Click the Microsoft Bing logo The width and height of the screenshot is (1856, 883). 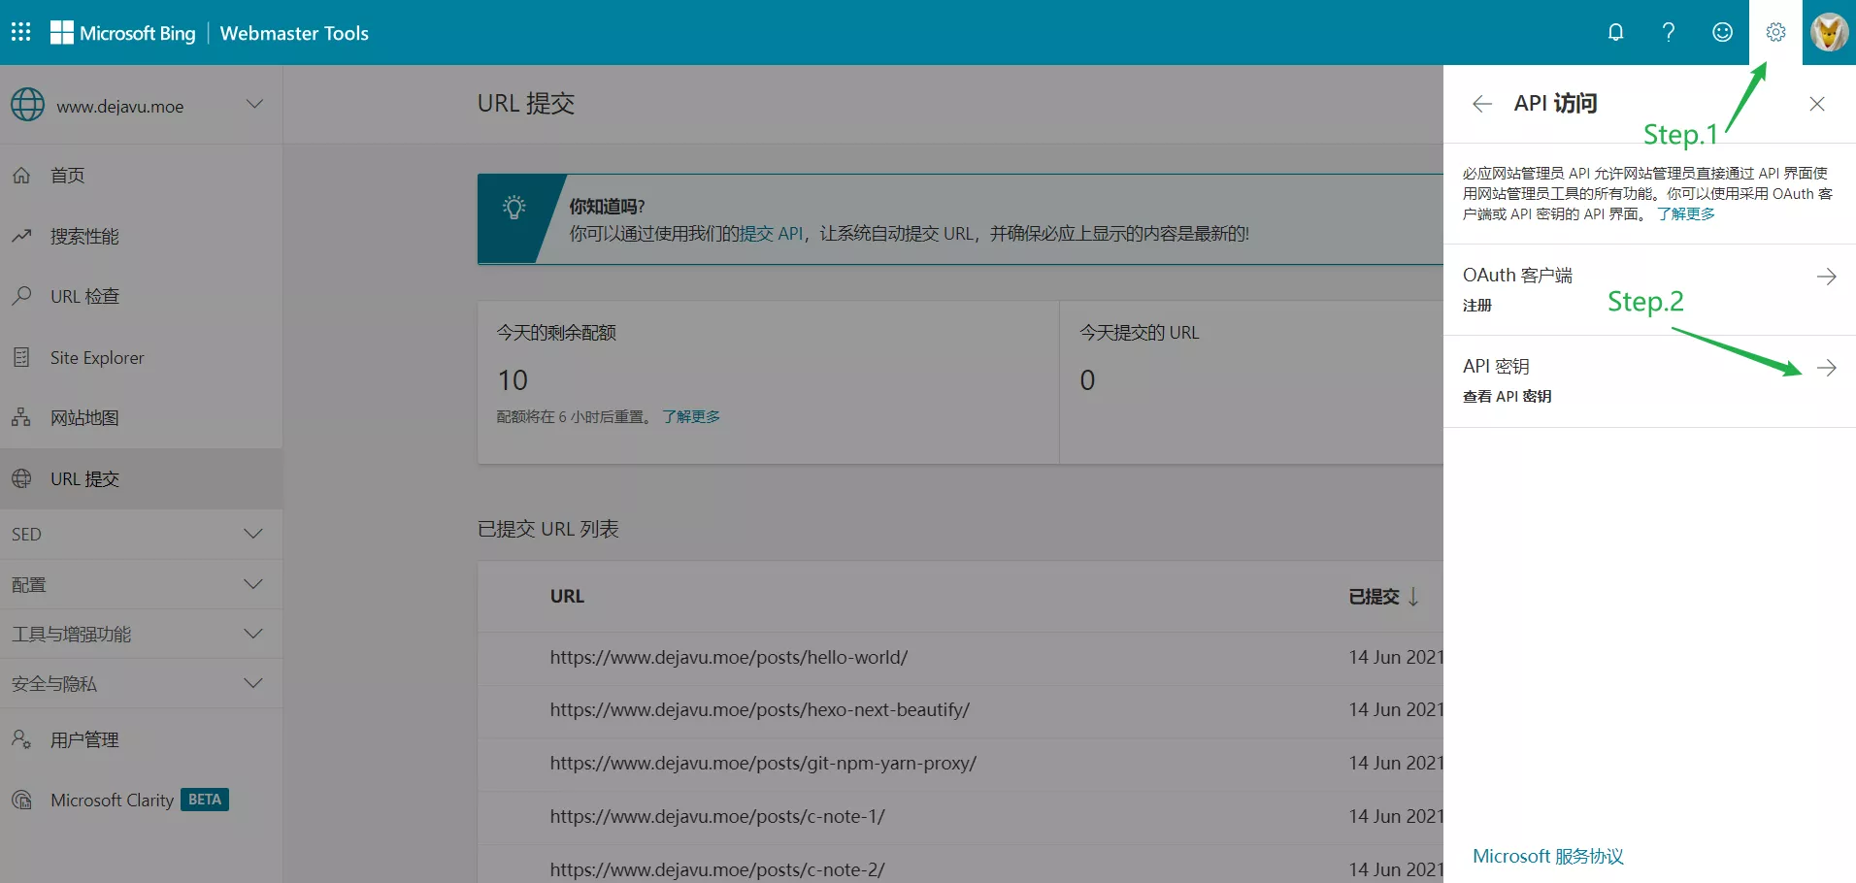(x=123, y=33)
